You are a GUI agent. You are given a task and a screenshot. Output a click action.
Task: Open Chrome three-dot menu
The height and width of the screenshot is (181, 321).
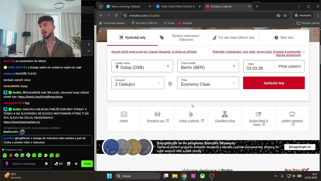pos(318,15)
